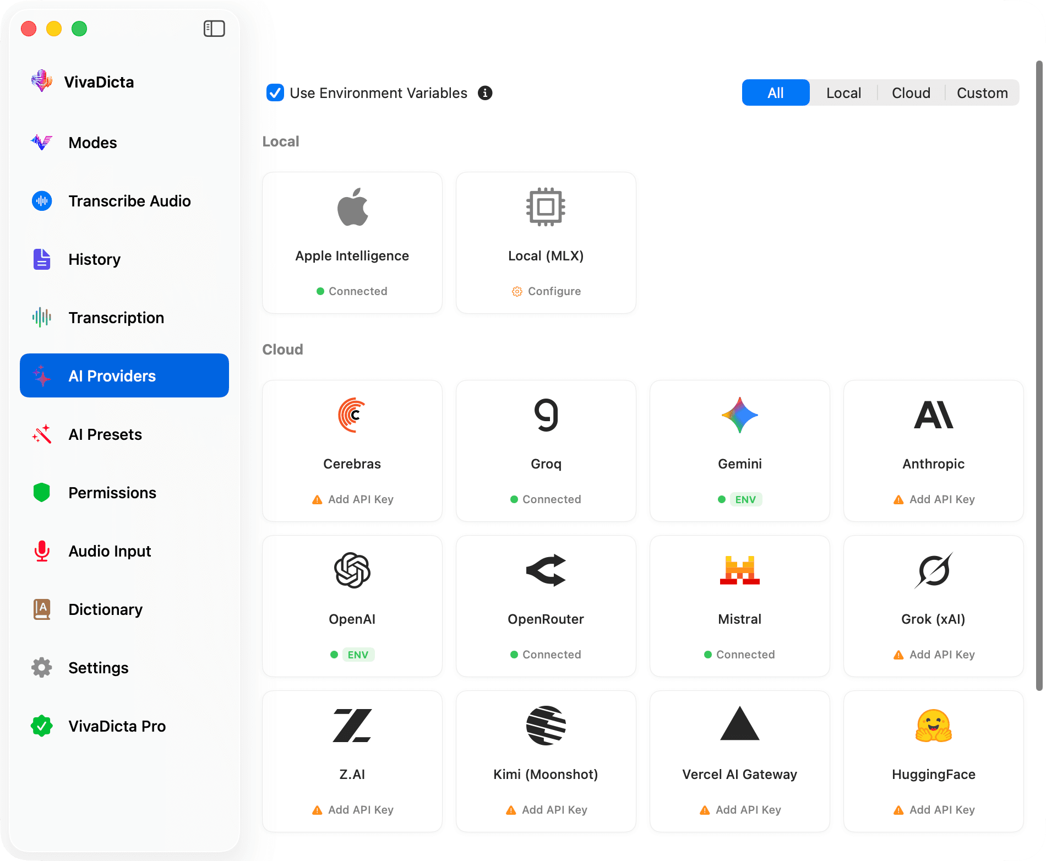1046x861 pixels.
Task: Open Transcribe Audio from the sidebar
Action: click(x=41, y=201)
